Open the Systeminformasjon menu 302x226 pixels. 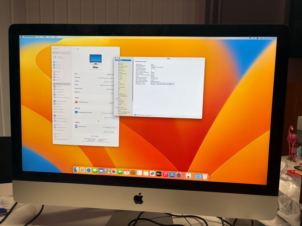pos(30,36)
